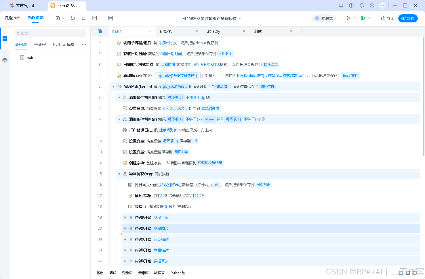Image resolution: width=425 pixels, height=279 pixels.
Task: Open the 初始化 editor tab
Action: 165,31
